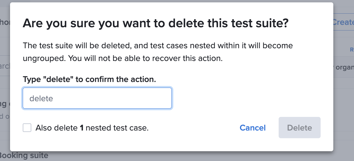The image size is (354, 161).
Task: Click the "nested test case" checkbox label text
Action: tap(117, 128)
